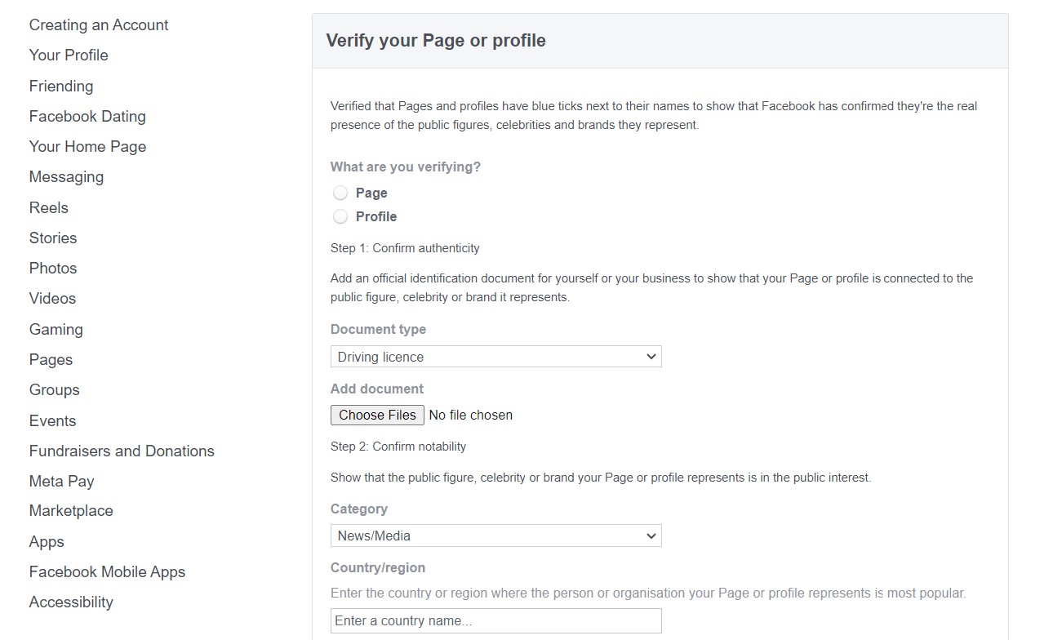Open Creating an Account help topic

99,25
